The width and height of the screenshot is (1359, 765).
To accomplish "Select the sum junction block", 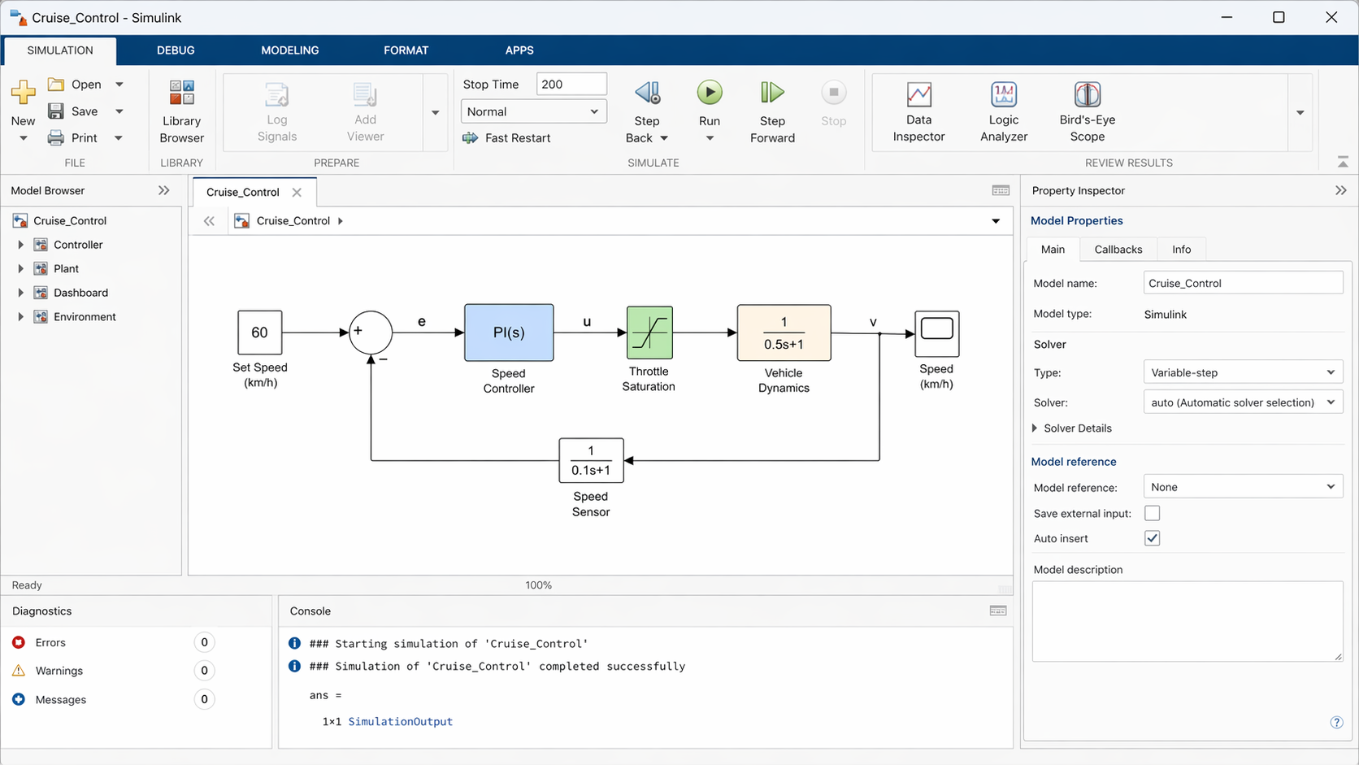I will point(371,333).
